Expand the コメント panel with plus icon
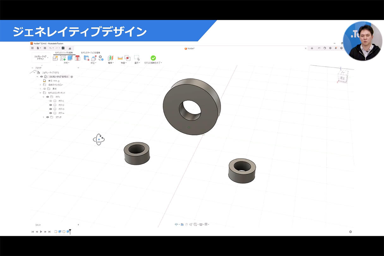This screenshot has width=384, height=256. coord(78,225)
